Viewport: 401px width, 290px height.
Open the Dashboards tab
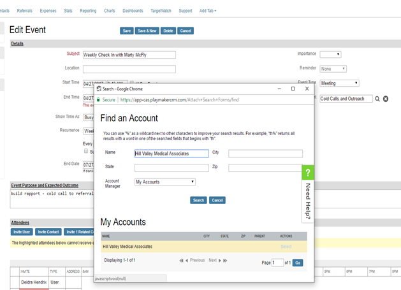point(133,11)
